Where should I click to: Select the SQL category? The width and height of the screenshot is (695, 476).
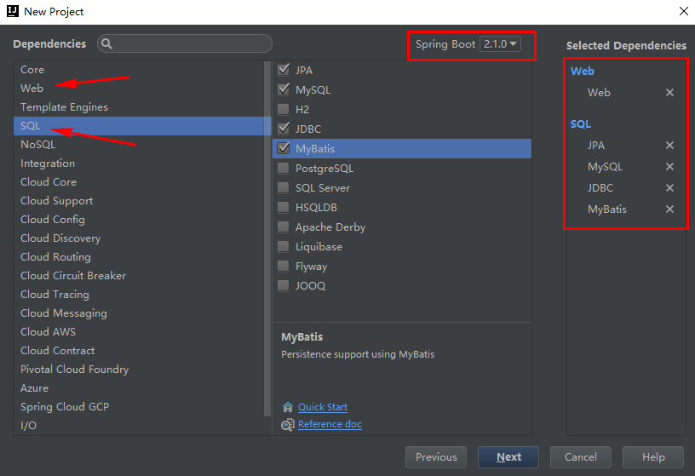[139, 126]
